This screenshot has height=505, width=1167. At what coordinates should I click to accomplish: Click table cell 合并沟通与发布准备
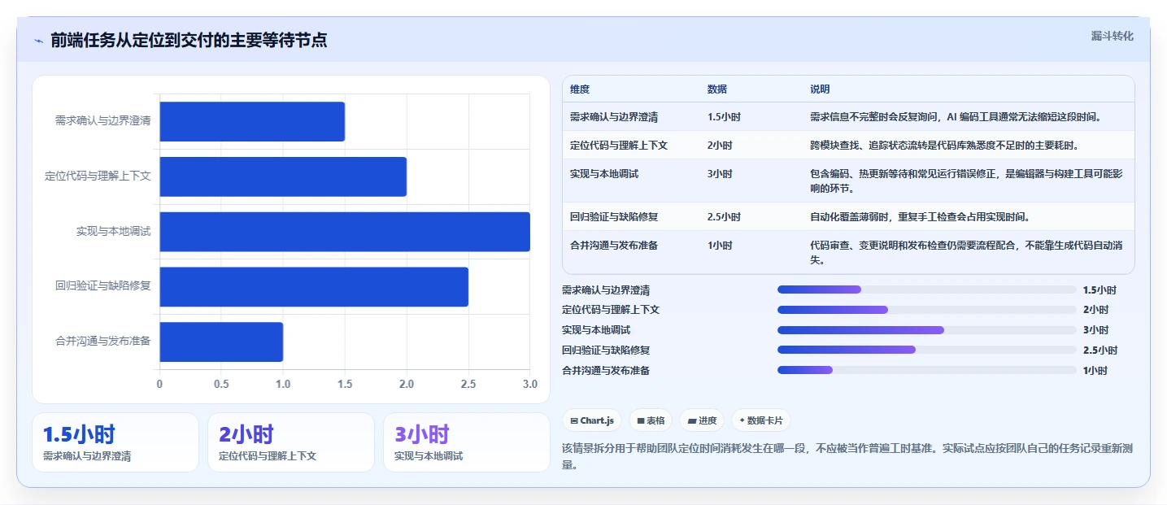[x=614, y=246]
